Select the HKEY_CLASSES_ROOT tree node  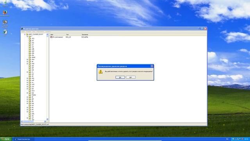[x=36, y=34]
